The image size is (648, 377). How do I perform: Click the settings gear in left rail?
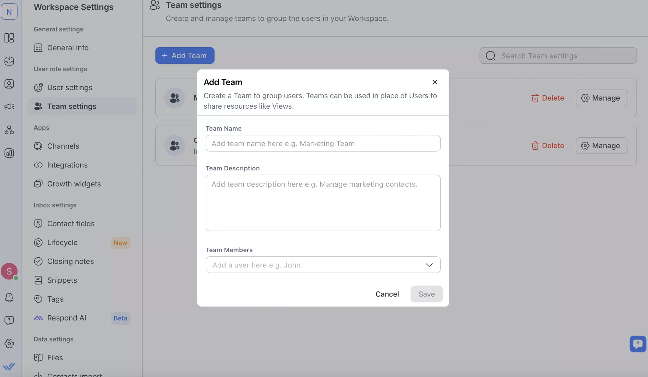coord(9,343)
